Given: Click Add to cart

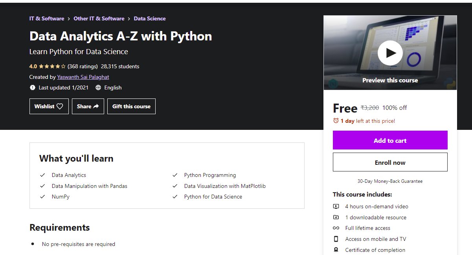Looking at the screenshot, I should [x=390, y=140].
